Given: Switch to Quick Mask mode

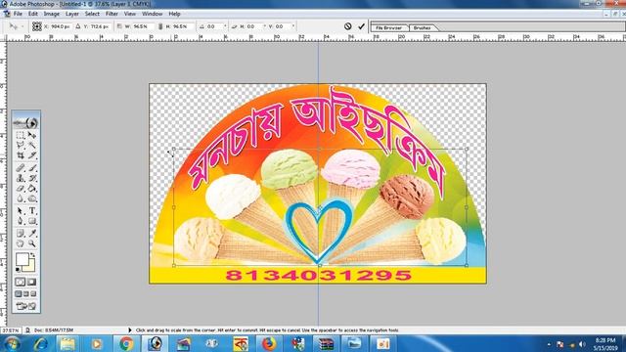Looking at the screenshot, I should (x=32, y=283).
